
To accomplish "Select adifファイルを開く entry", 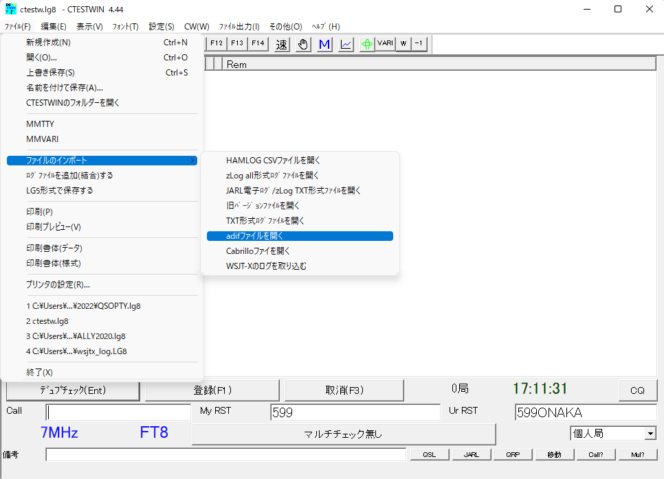I will coord(300,236).
